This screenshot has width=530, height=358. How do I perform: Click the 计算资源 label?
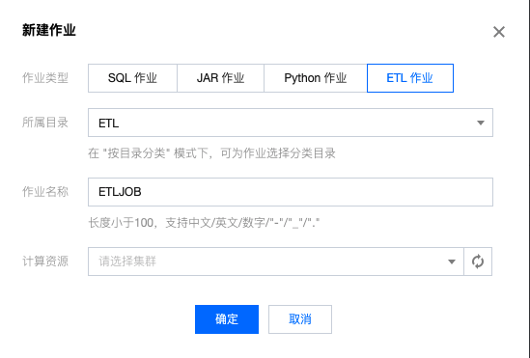[x=45, y=262]
